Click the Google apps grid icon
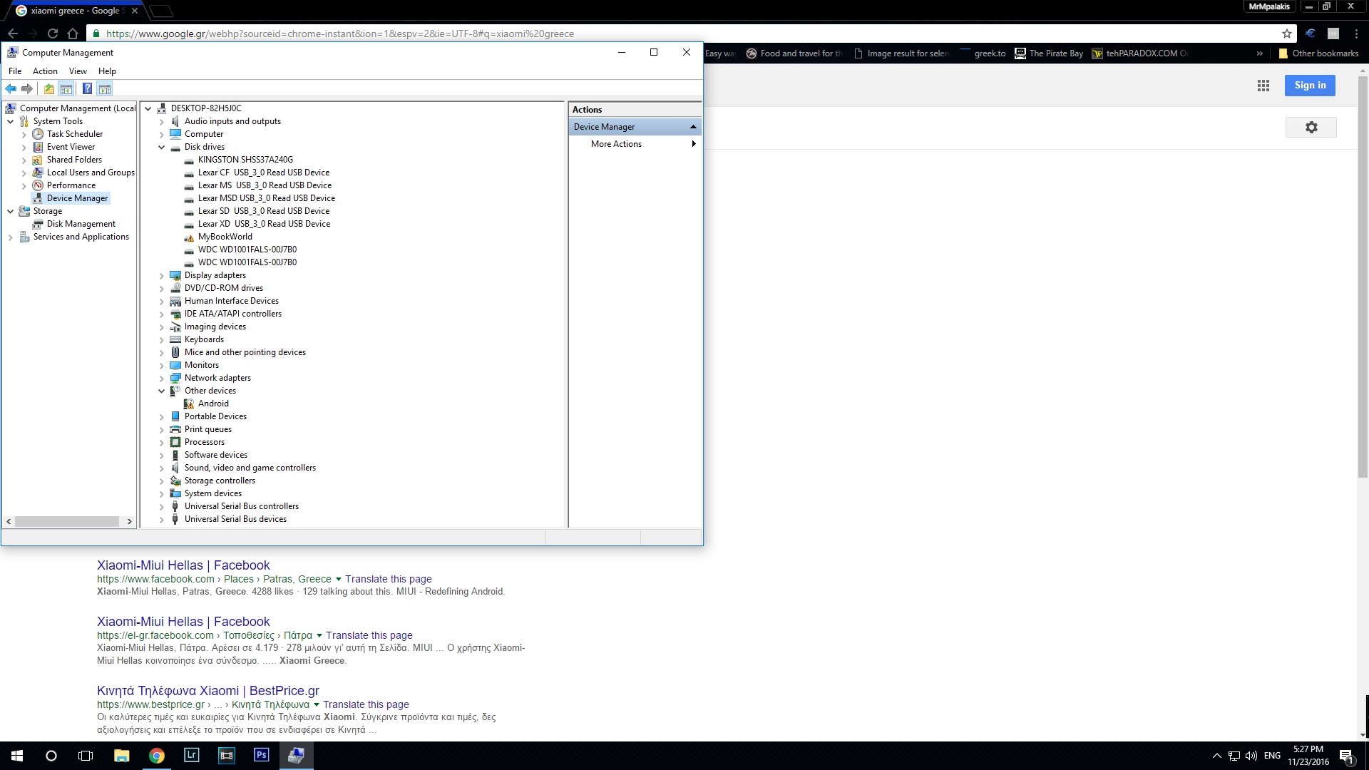 (x=1263, y=86)
